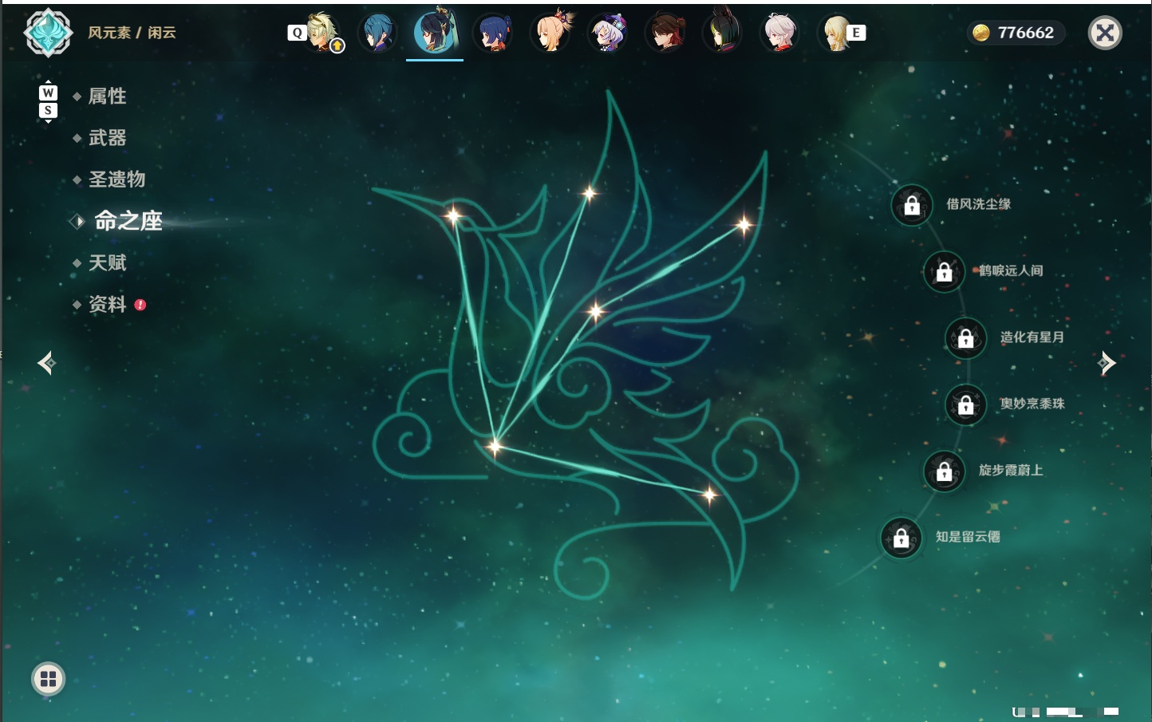The height and width of the screenshot is (722, 1152).
Task: Switch to the teal-haired boy portrait
Action: coord(377,33)
